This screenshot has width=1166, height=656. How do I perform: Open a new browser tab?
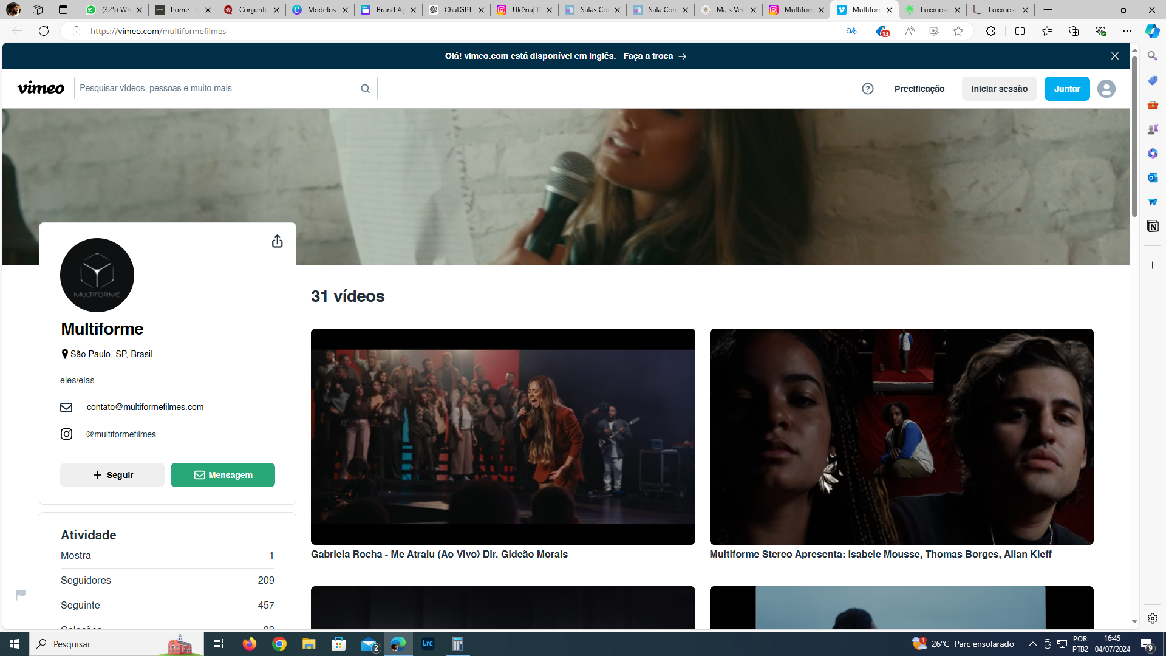click(1048, 10)
